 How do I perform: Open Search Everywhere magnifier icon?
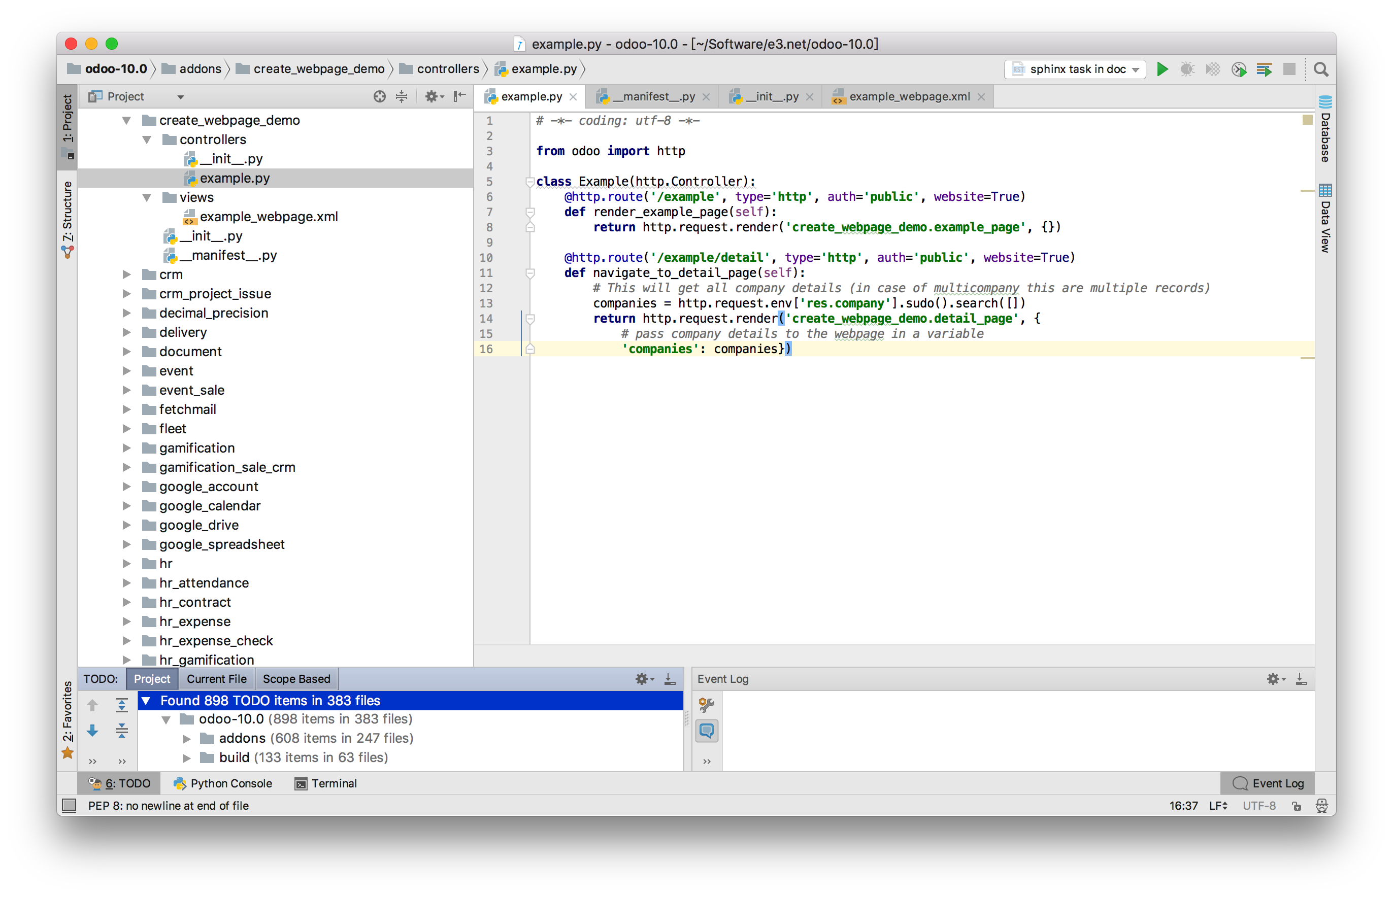pyautogui.click(x=1321, y=70)
